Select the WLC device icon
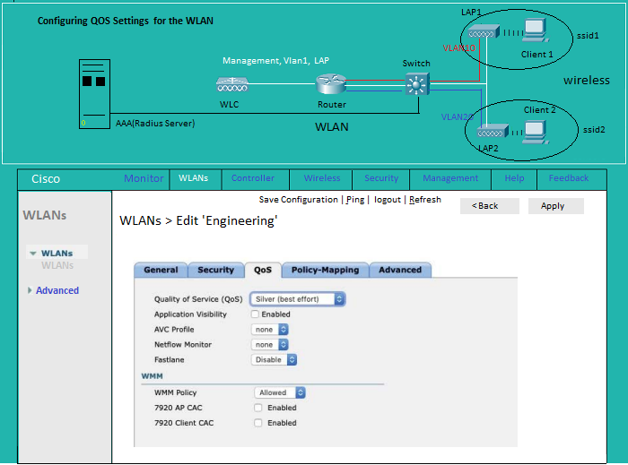628x465 pixels. click(x=232, y=84)
